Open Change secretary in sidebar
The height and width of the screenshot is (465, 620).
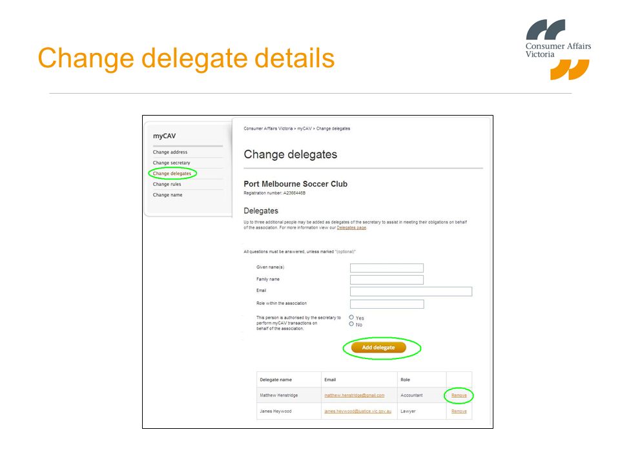coord(171,163)
